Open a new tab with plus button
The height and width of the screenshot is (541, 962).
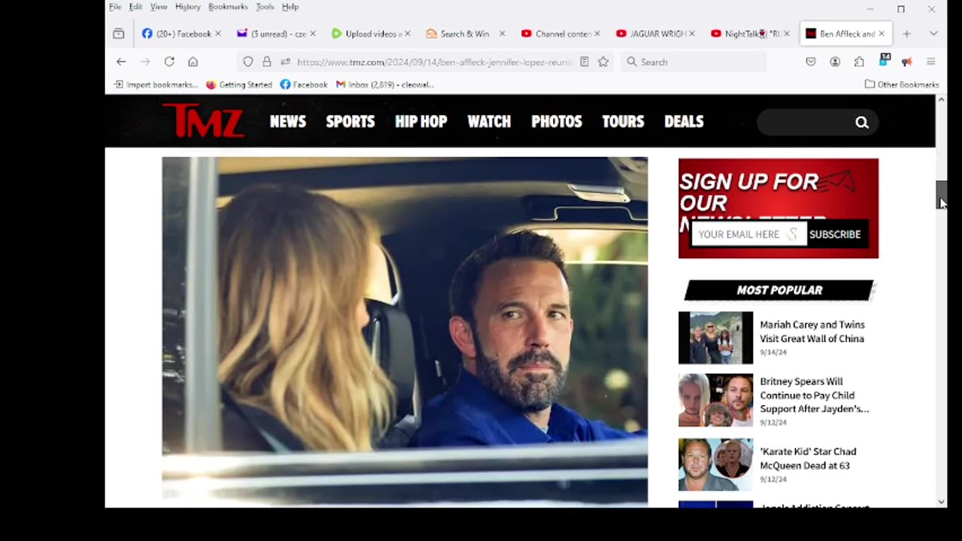point(906,34)
